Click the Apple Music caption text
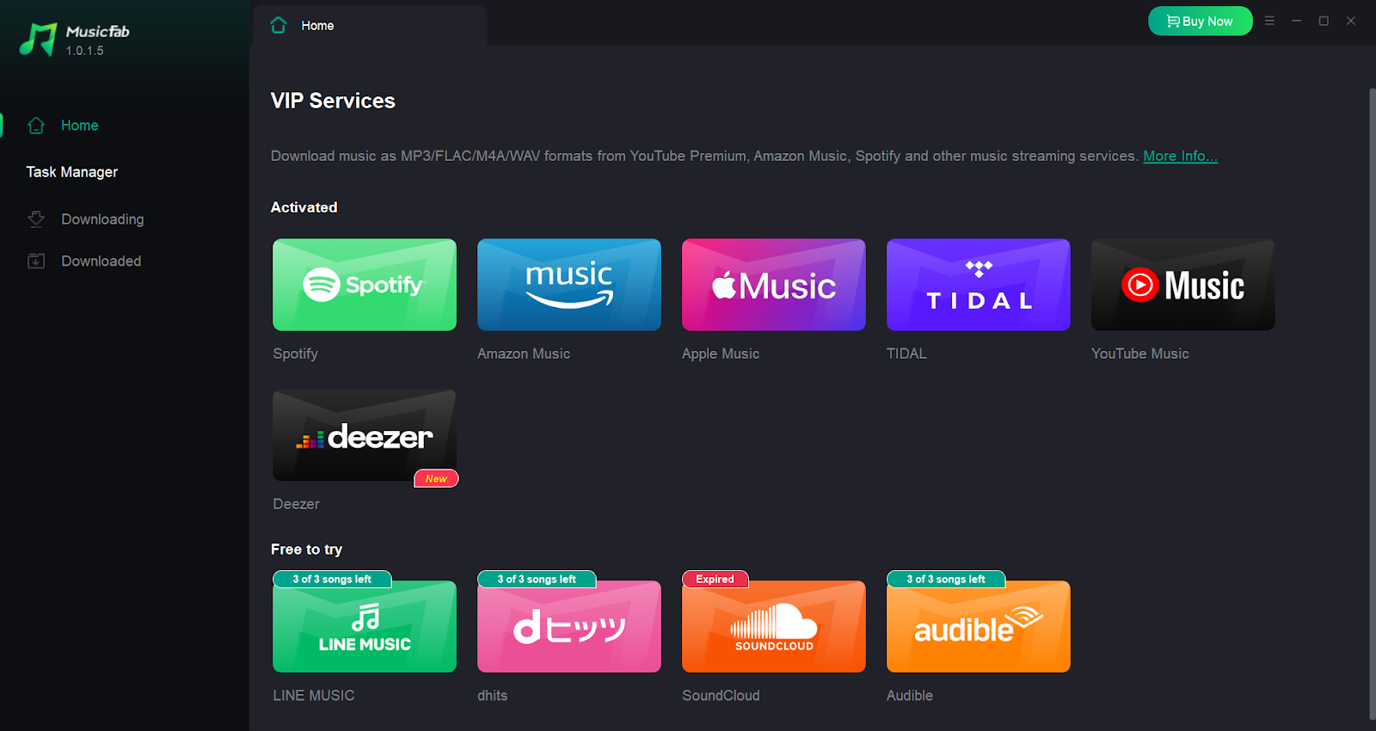The height and width of the screenshot is (731, 1376). click(x=721, y=353)
